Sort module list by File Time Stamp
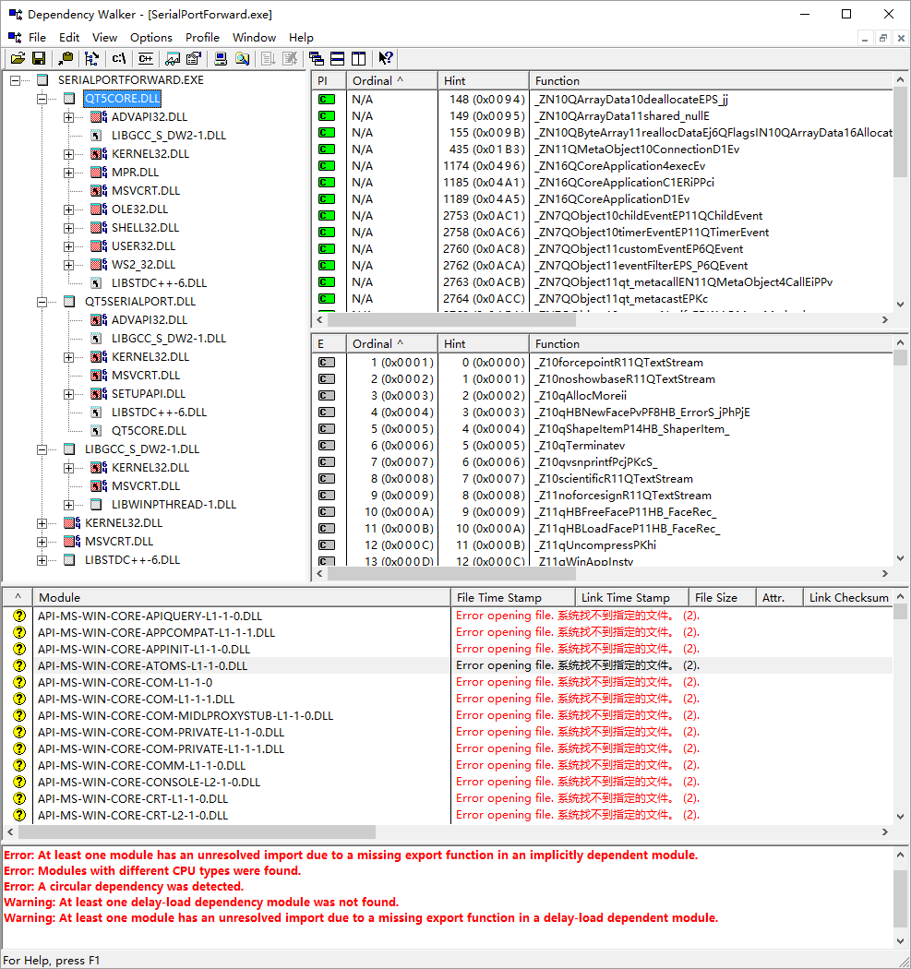 pos(513,598)
